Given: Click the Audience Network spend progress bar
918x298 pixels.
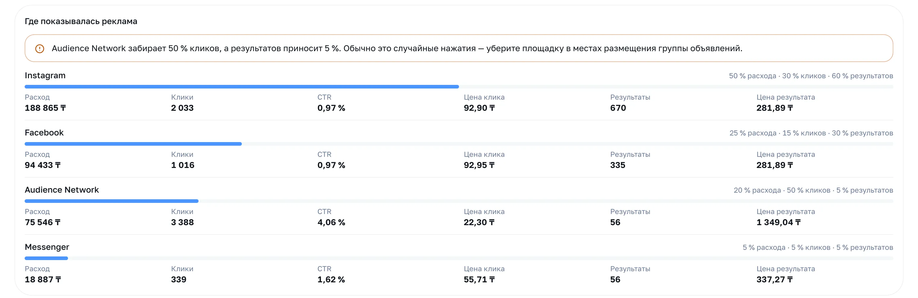Looking at the screenshot, I should coord(459,201).
